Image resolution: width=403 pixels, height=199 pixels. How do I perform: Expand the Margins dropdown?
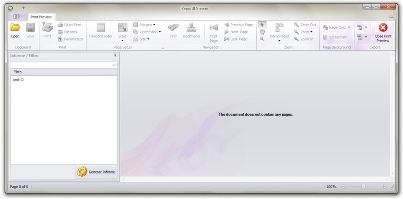tap(145, 25)
